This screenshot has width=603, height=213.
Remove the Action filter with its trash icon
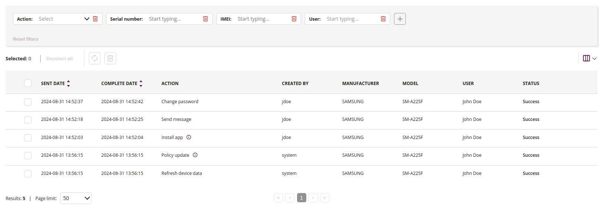[95, 19]
